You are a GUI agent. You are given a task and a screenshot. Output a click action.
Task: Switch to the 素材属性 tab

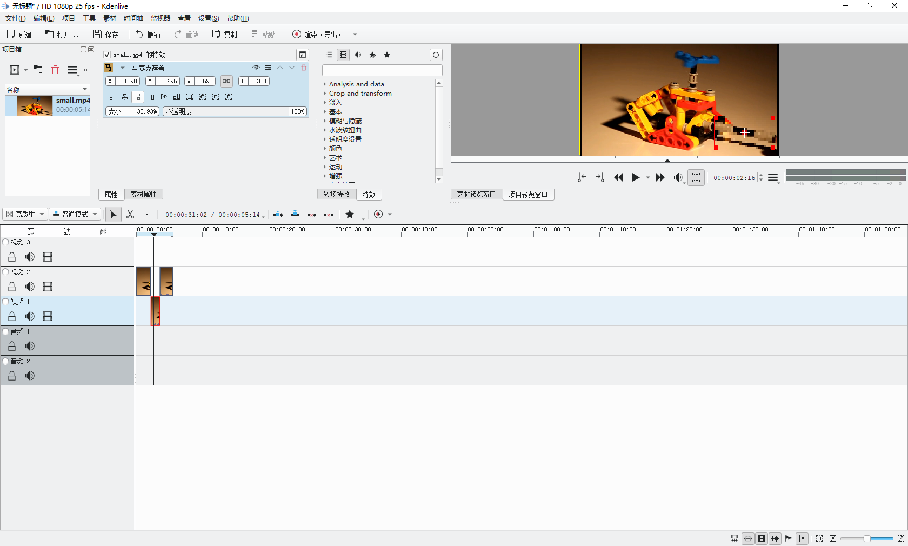click(143, 194)
